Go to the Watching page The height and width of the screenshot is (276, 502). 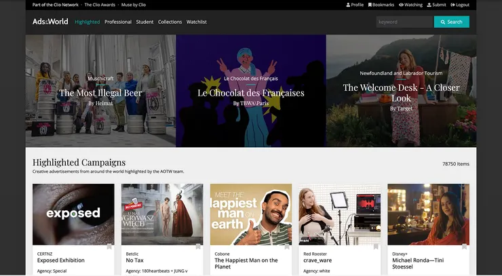(410, 5)
